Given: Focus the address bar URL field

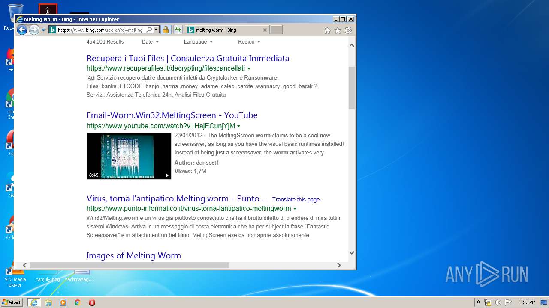Looking at the screenshot, I should [101, 30].
